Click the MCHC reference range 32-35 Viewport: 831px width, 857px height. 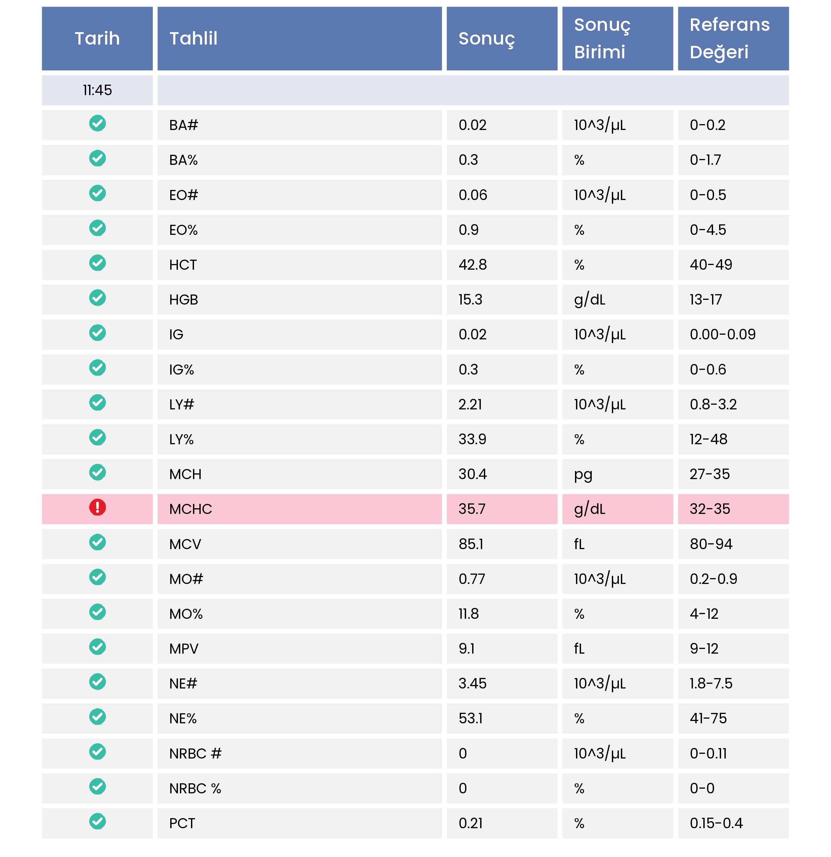(x=709, y=509)
